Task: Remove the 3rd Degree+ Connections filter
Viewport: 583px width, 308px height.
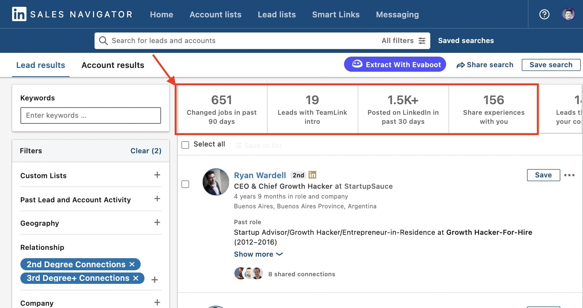Action: tap(136, 278)
